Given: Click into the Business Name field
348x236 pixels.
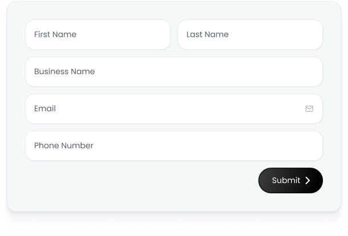Looking at the screenshot, I should click(x=174, y=72).
